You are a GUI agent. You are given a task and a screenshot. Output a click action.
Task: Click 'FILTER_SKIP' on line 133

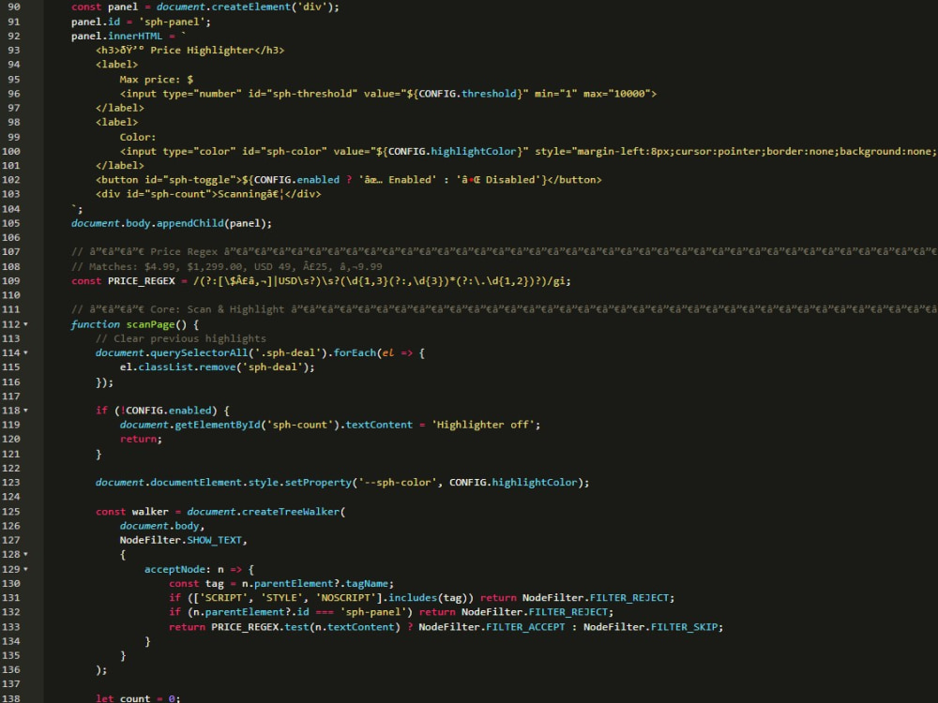pyautogui.click(x=684, y=627)
